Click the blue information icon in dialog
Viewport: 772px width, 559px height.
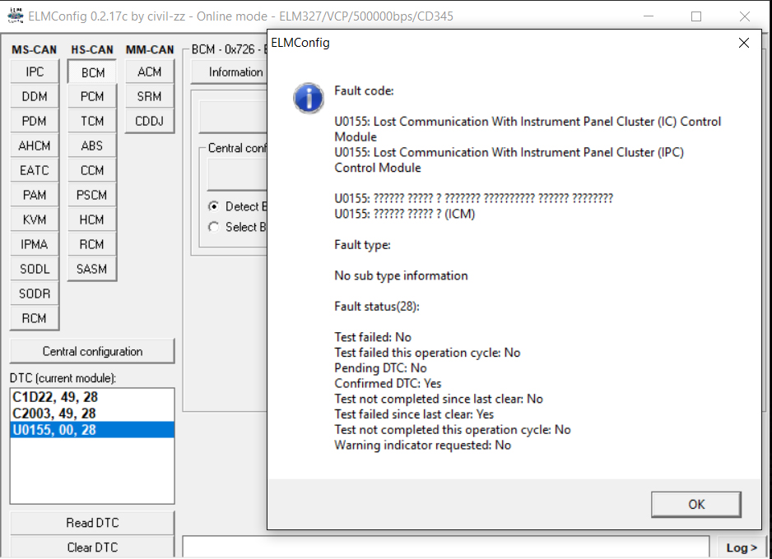click(308, 98)
